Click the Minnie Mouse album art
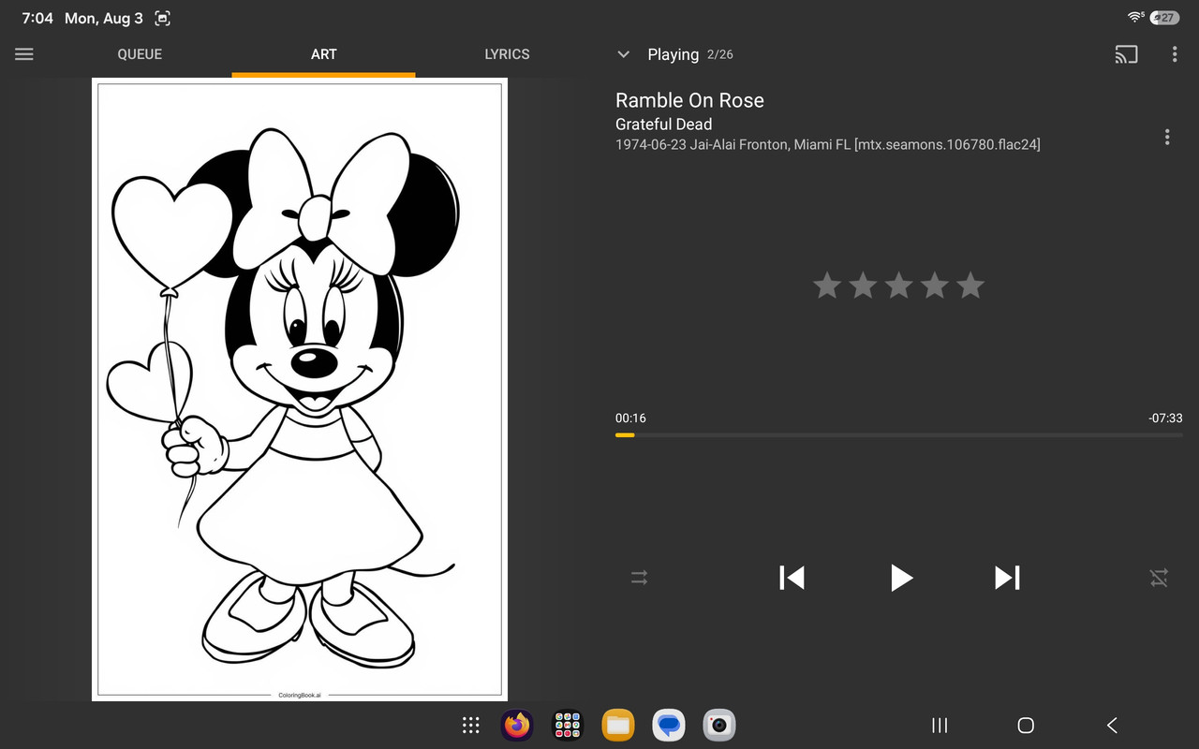1199x749 pixels. coord(300,389)
